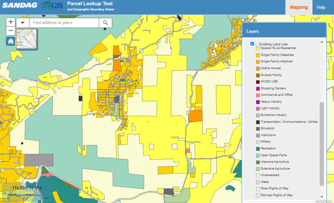Open the Help tab
Screen dimensions: 334x203
[x=321, y=7]
